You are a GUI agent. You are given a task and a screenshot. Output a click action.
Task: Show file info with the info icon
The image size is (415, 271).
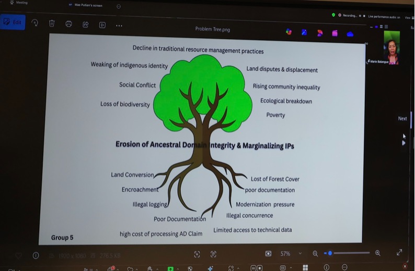(36, 255)
